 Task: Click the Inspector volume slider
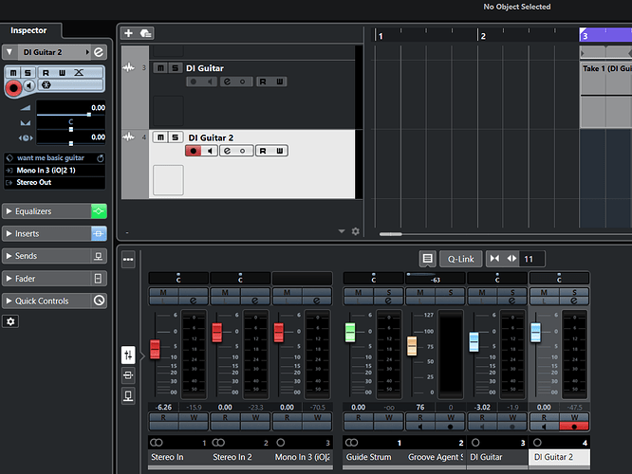pyautogui.click(x=70, y=115)
